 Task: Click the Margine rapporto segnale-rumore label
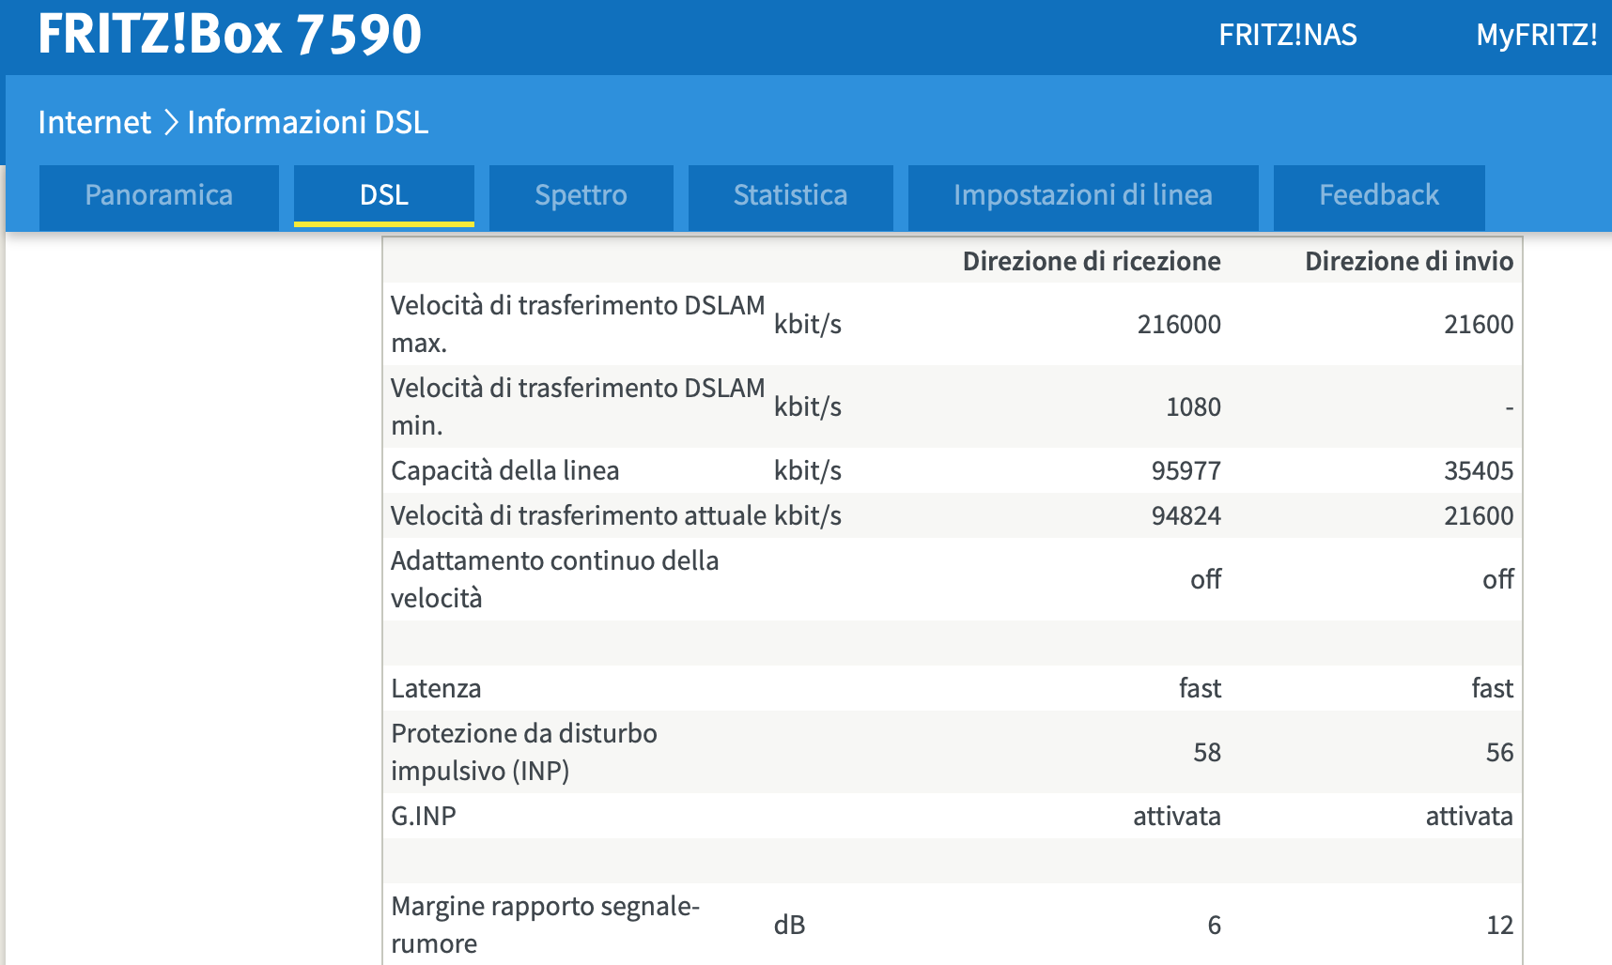(546, 925)
